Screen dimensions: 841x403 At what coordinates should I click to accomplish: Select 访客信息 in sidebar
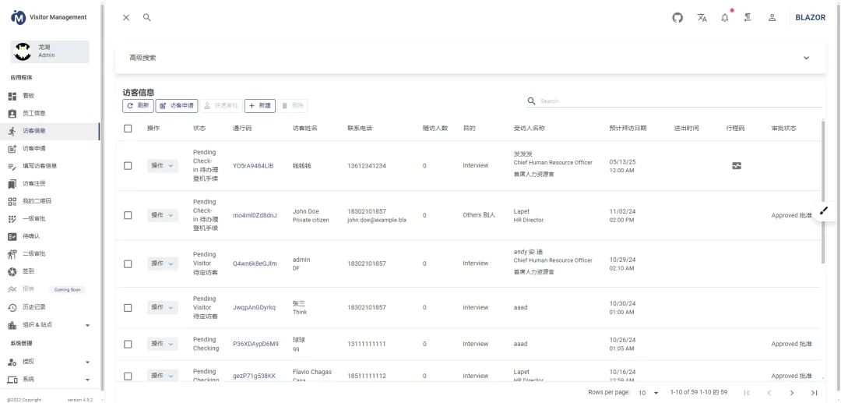50,132
